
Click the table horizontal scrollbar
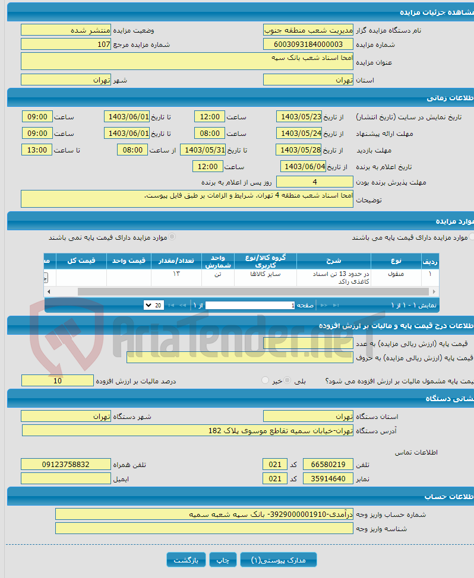(253, 291)
